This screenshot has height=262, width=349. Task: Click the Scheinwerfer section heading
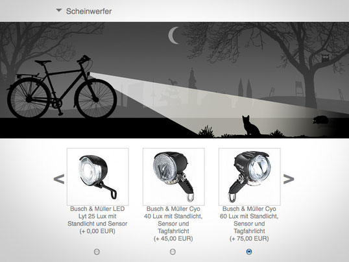pyautogui.click(x=89, y=12)
